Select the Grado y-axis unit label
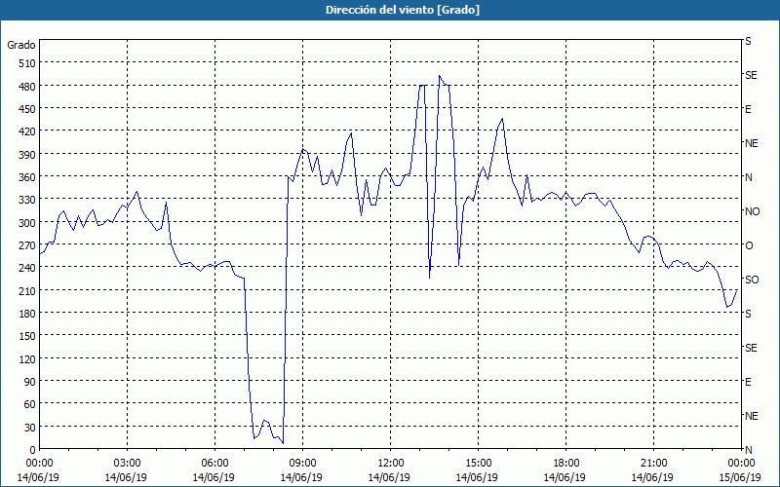 (21, 45)
